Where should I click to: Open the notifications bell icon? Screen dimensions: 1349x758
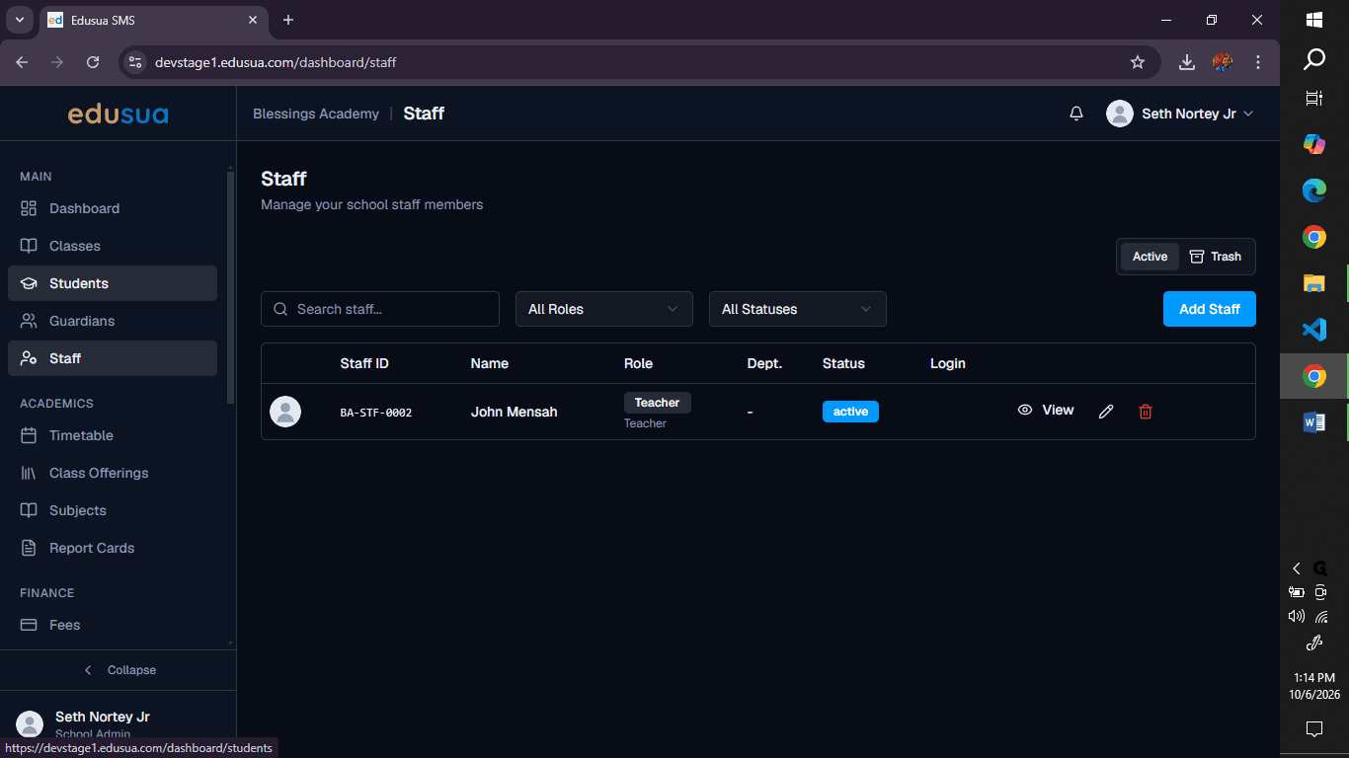1076,114
